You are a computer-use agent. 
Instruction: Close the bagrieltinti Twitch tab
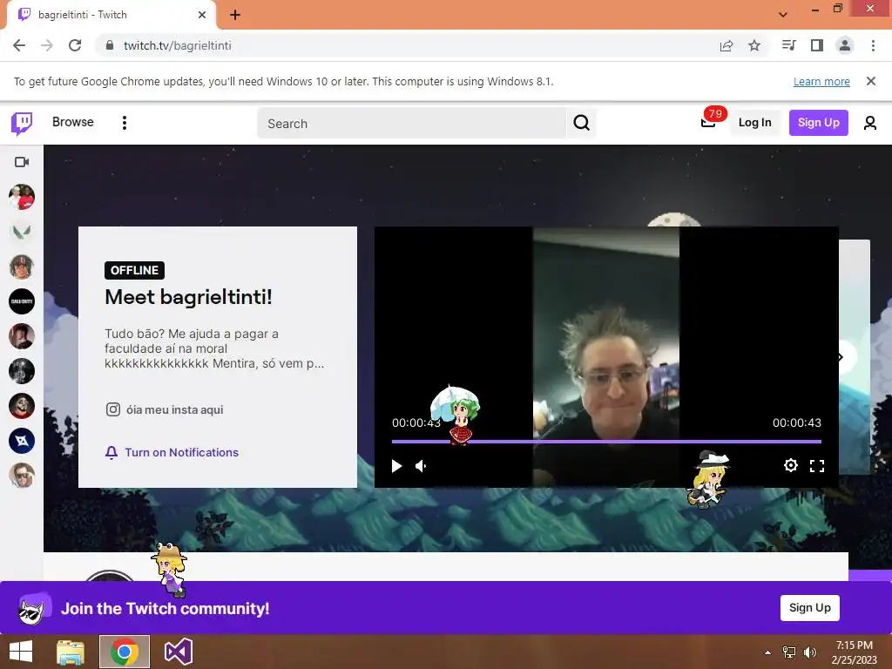point(202,15)
